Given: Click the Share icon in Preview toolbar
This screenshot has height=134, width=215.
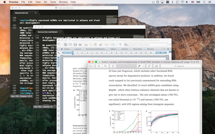Looking at the screenshot, I should [113, 66].
